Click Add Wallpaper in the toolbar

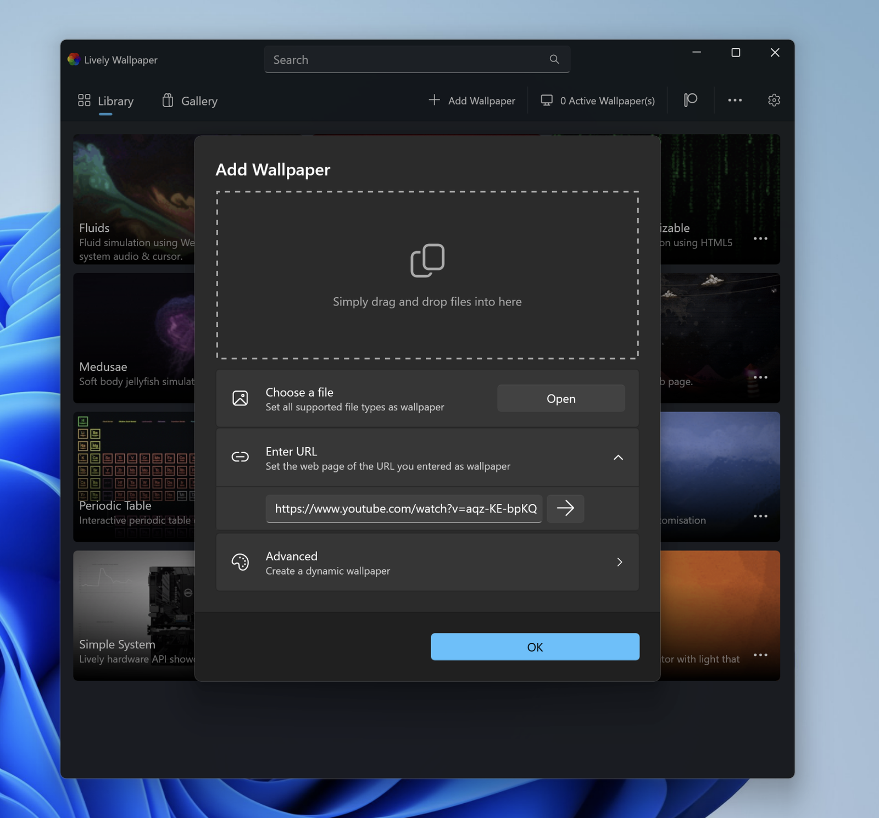(472, 101)
